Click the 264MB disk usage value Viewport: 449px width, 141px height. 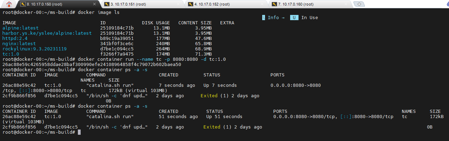pos(163,49)
